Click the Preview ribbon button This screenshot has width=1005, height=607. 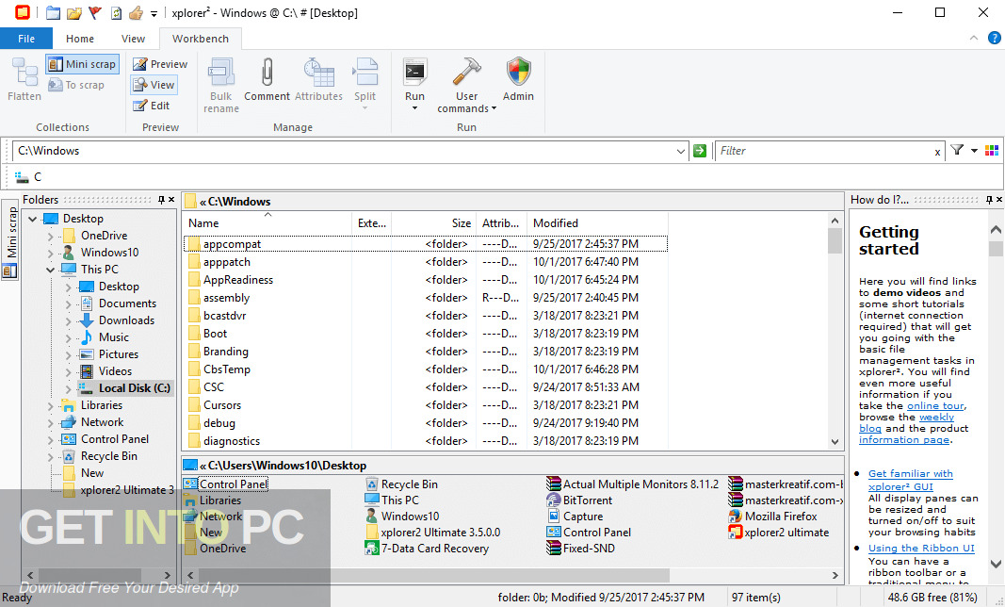tap(160, 64)
